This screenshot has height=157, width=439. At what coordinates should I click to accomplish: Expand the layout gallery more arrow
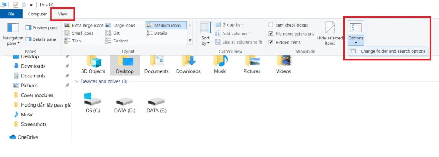(x=190, y=41)
